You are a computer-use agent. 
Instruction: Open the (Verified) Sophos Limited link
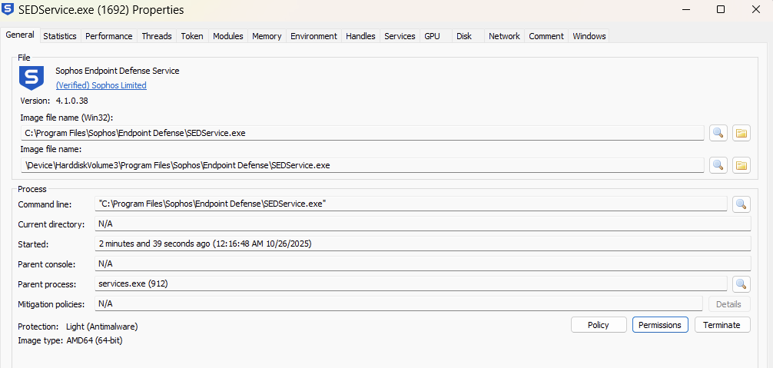[x=101, y=85]
